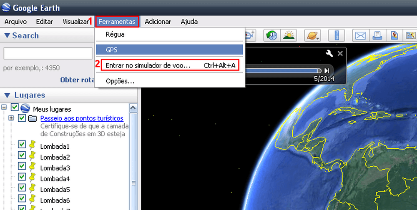This screenshot has height=210, width=417.
Task: Click the Google Earth title bar logo
Action: 6,7
